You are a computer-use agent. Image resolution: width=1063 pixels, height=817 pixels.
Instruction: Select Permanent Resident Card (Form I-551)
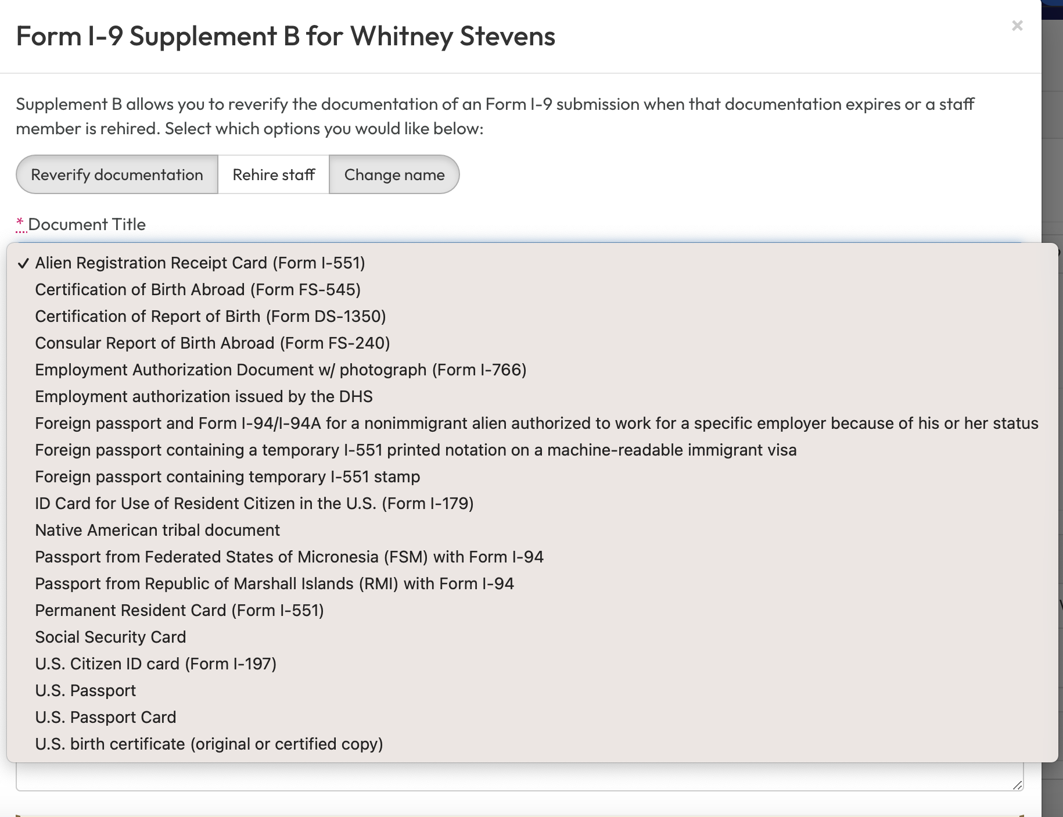coord(179,611)
